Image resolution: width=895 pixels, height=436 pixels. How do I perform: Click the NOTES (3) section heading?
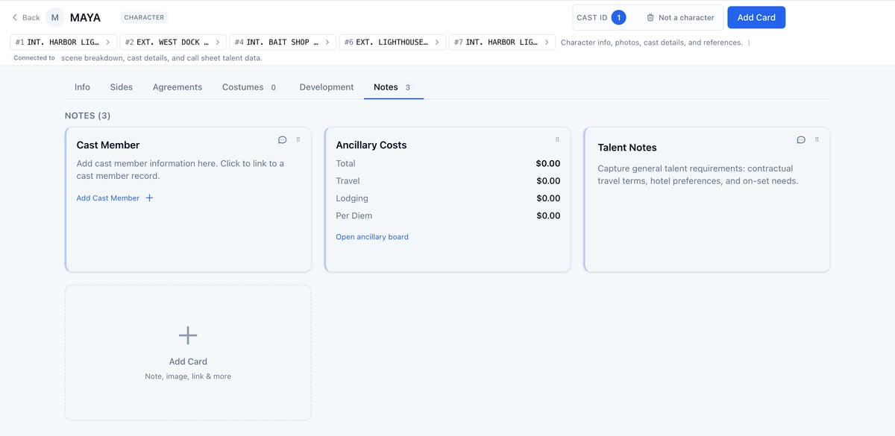pos(88,116)
